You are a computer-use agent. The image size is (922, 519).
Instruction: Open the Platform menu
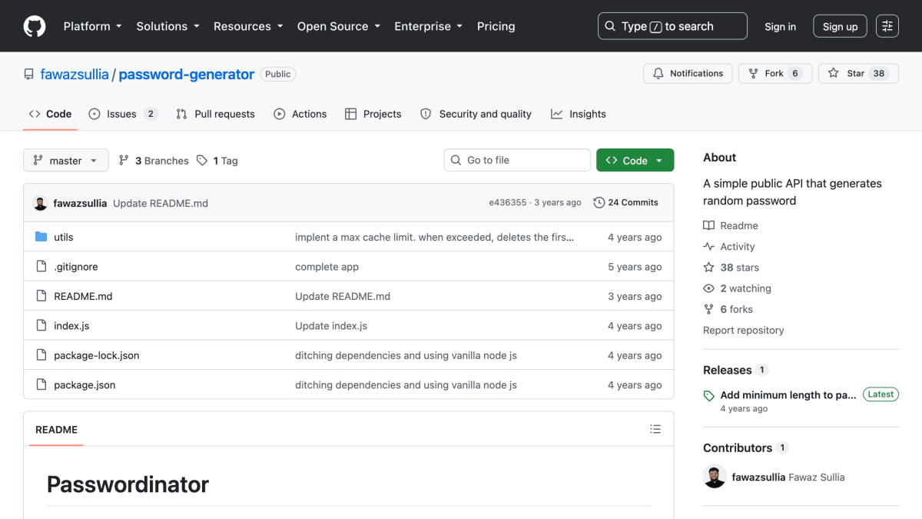coord(92,26)
